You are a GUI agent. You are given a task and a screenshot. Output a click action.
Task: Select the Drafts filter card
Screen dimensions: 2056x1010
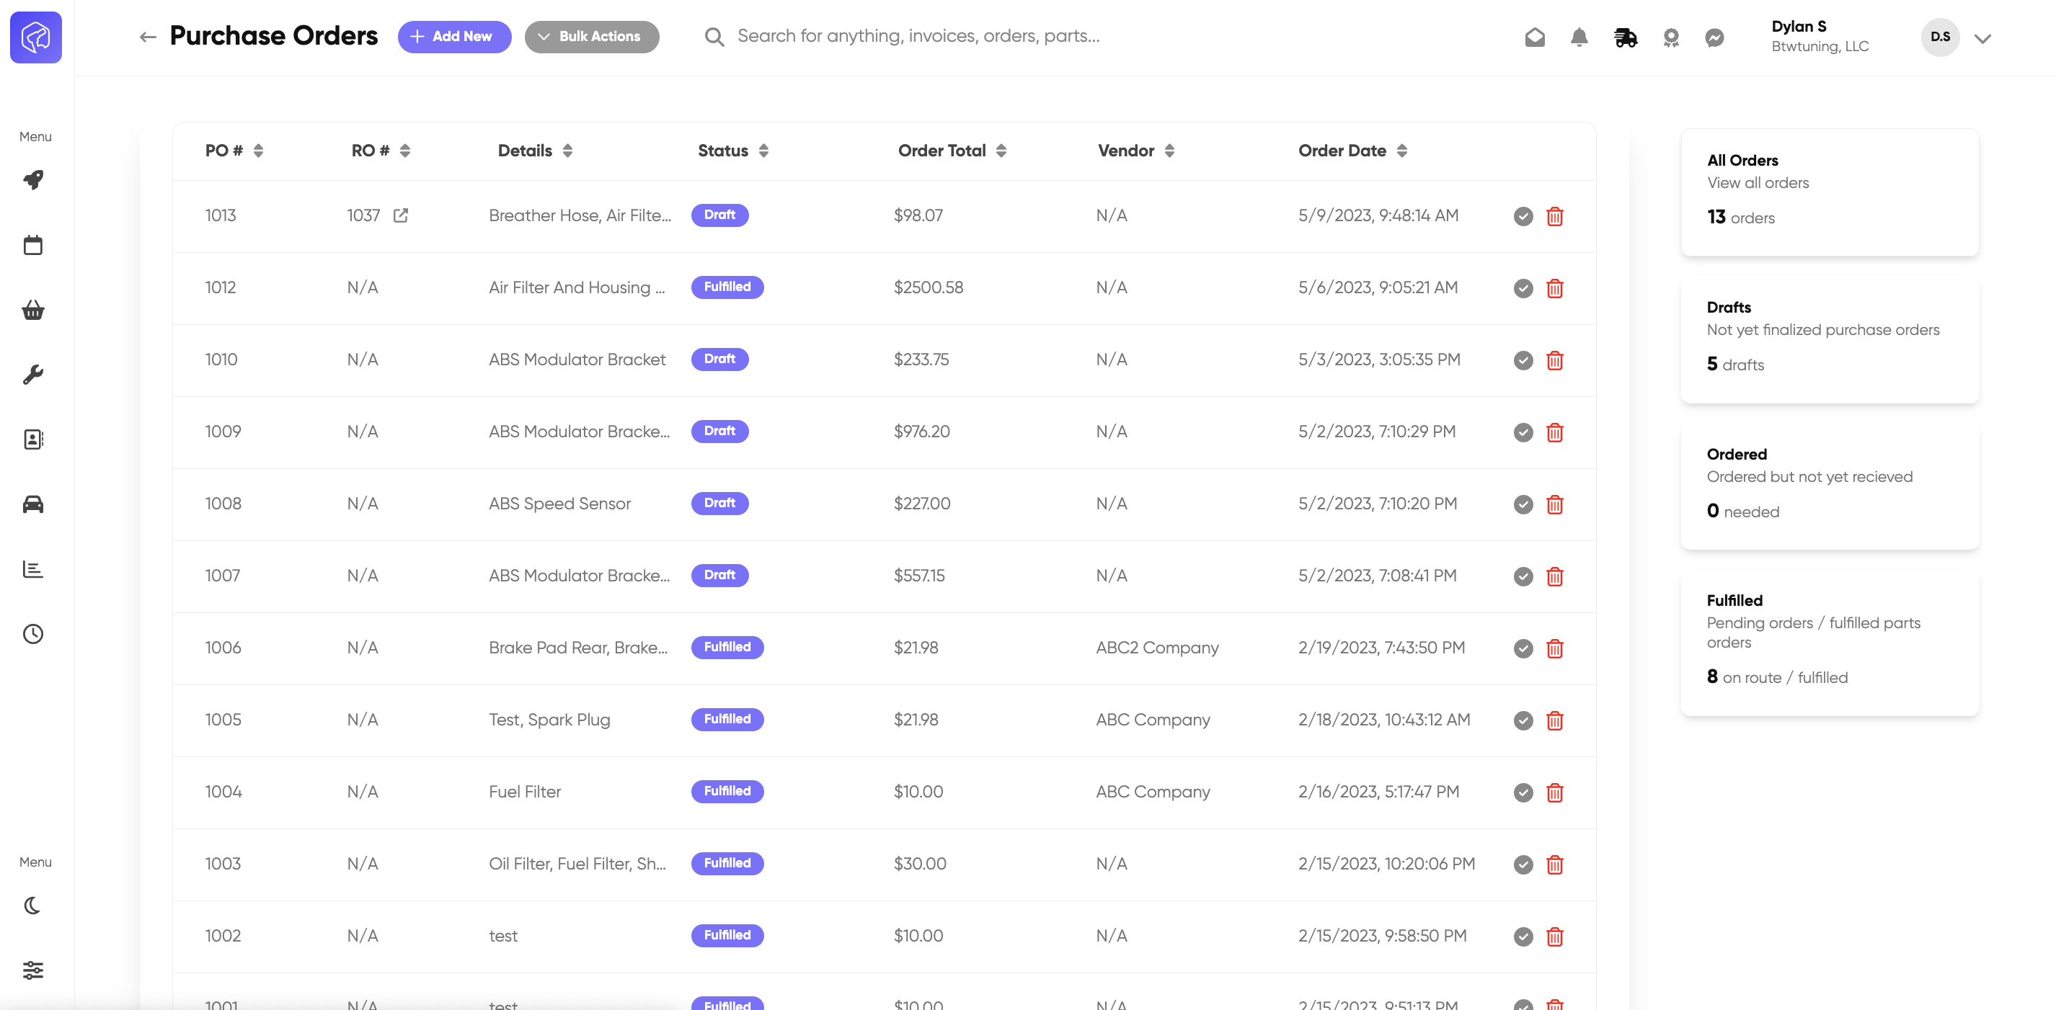click(x=1830, y=339)
